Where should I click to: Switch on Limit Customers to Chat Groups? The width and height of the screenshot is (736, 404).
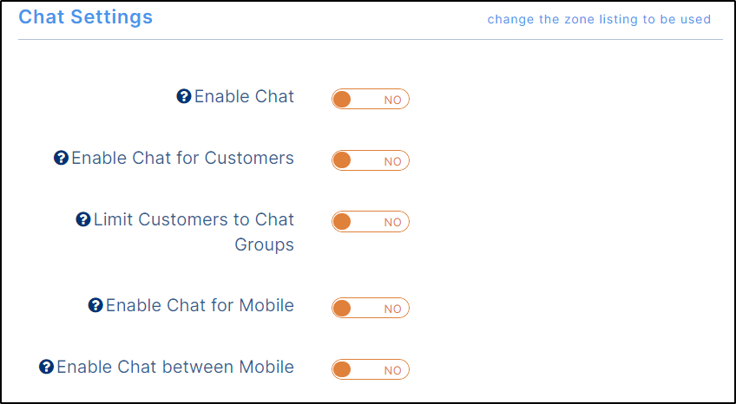click(x=371, y=221)
